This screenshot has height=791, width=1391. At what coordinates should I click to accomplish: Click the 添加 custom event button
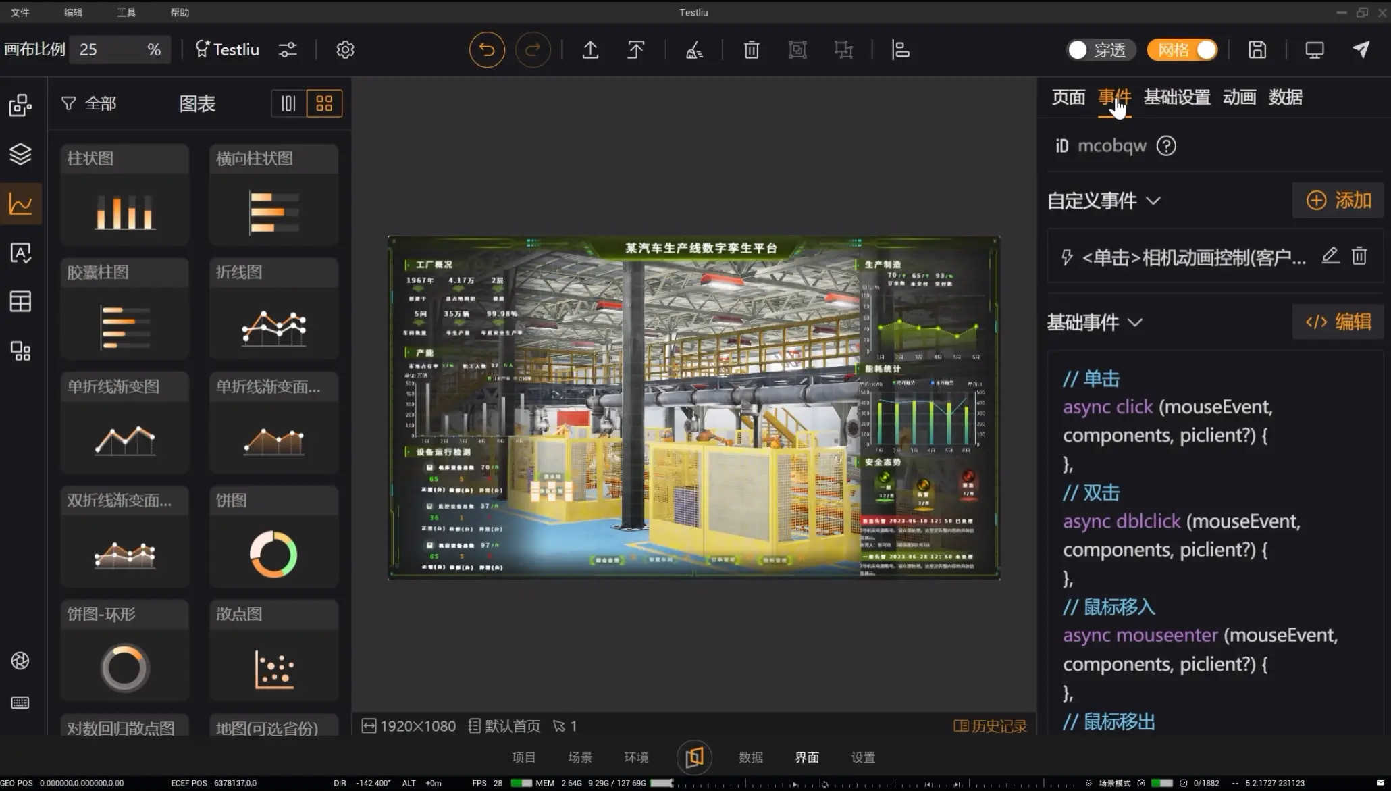click(1338, 201)
